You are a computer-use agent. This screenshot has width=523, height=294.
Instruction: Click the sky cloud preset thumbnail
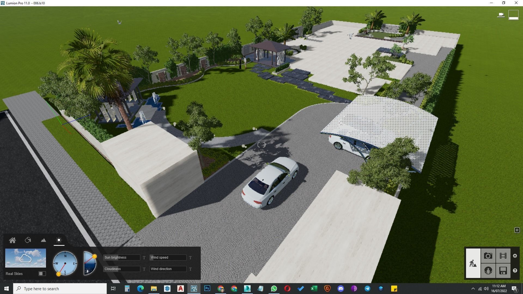pos(26,258)
